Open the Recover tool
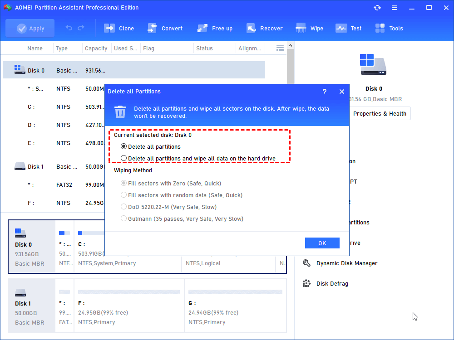454x340 pixels. (x=251, y=28)
